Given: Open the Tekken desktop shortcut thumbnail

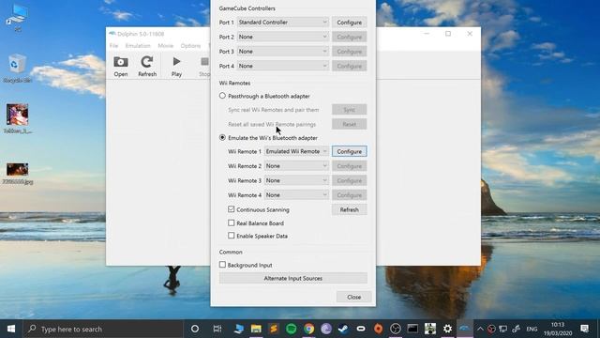Looking at the screenshot, I should pos(17,118).
